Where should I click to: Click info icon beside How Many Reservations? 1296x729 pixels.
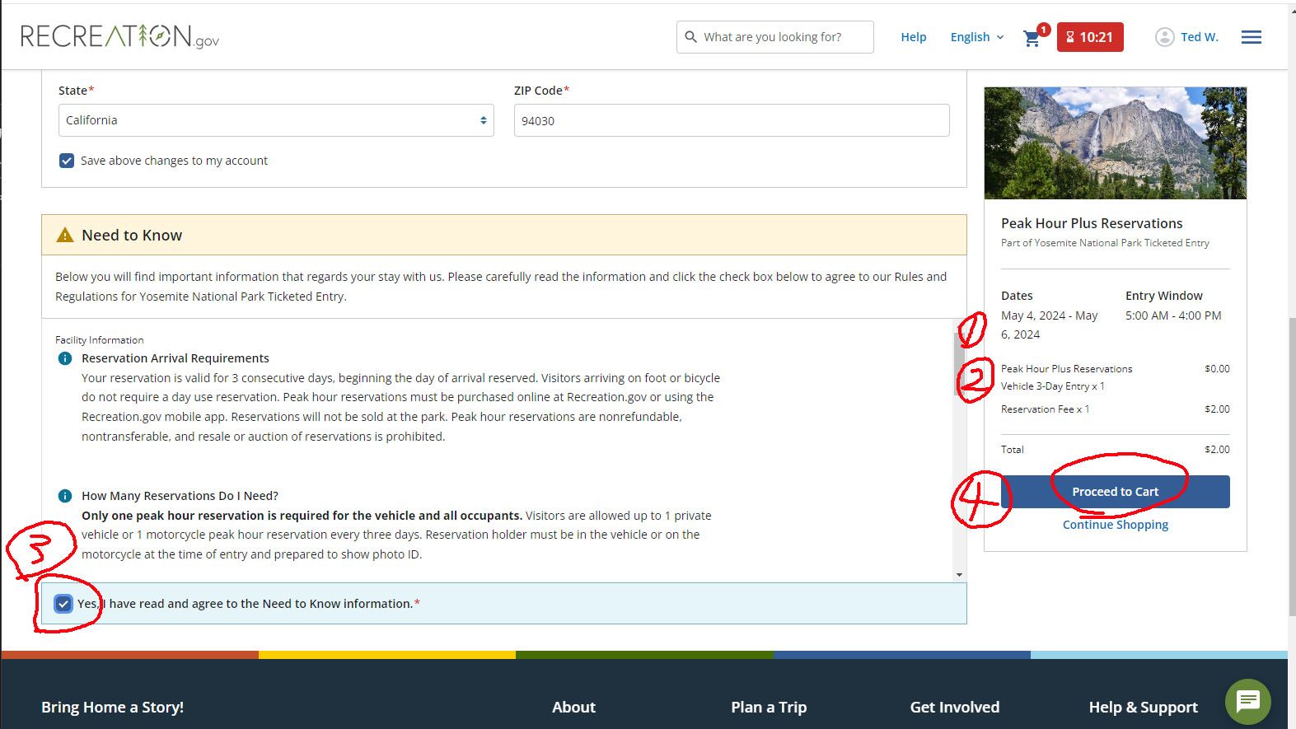click(65, 496)
